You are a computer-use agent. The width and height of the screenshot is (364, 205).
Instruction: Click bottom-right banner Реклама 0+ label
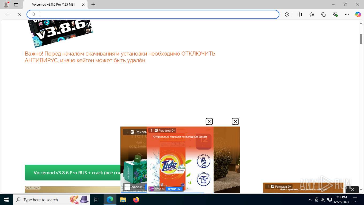[283, 187]
